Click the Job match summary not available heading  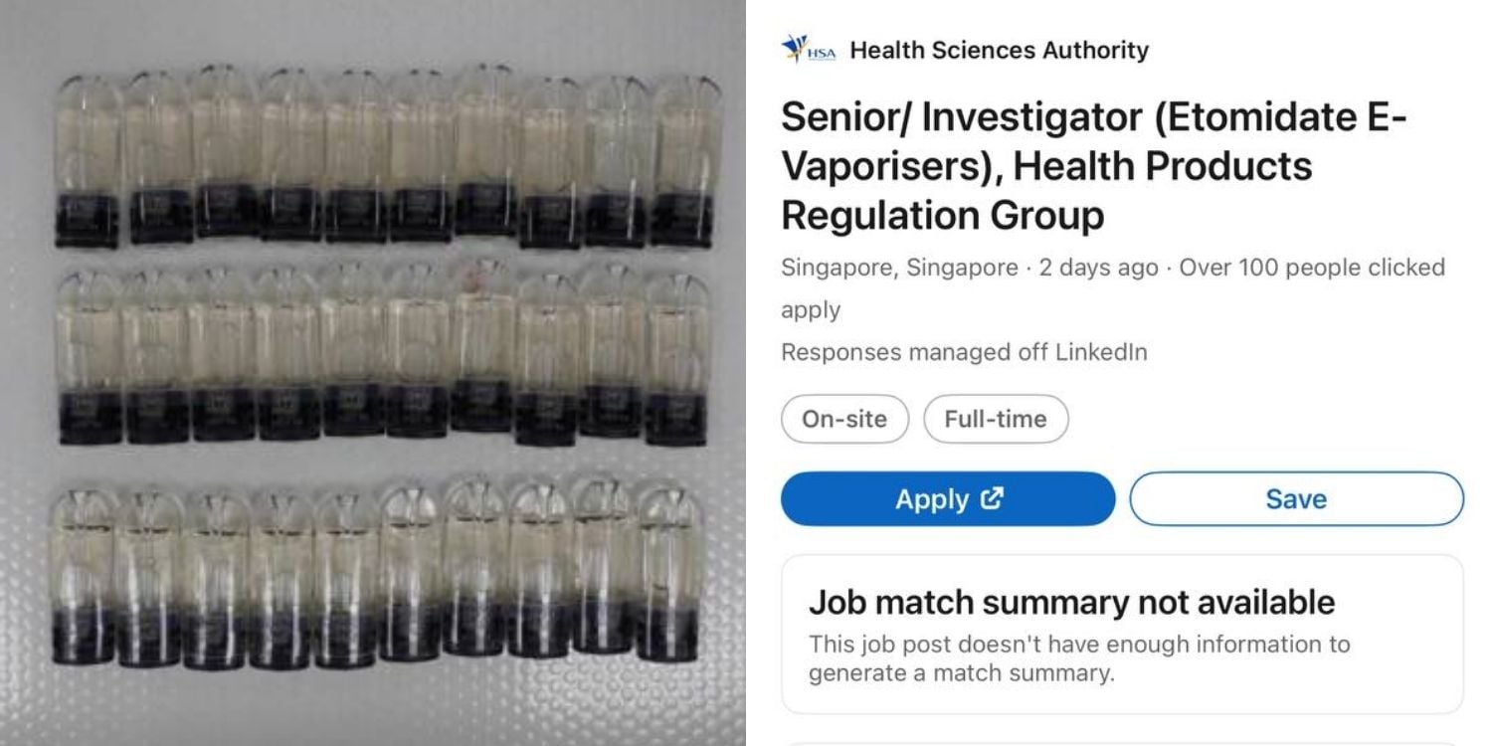(1071, 602)
